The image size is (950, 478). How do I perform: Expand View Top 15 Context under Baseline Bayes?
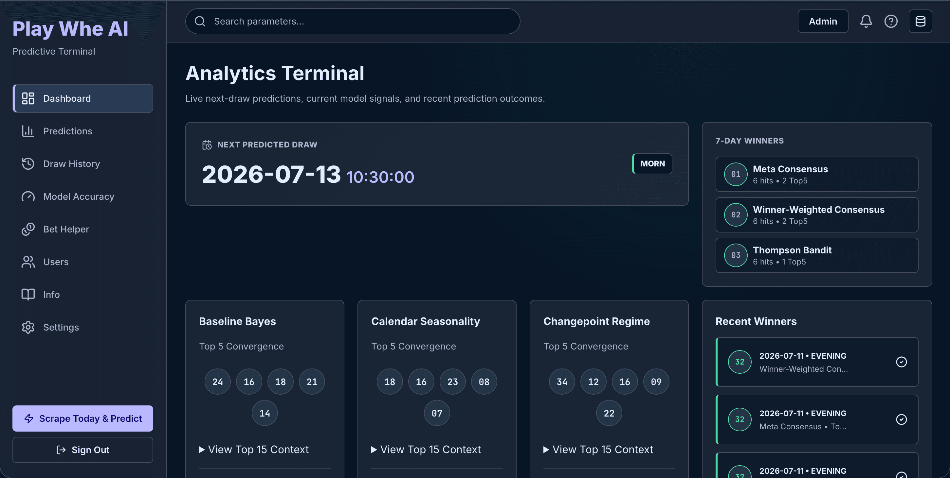pos(254,449)
